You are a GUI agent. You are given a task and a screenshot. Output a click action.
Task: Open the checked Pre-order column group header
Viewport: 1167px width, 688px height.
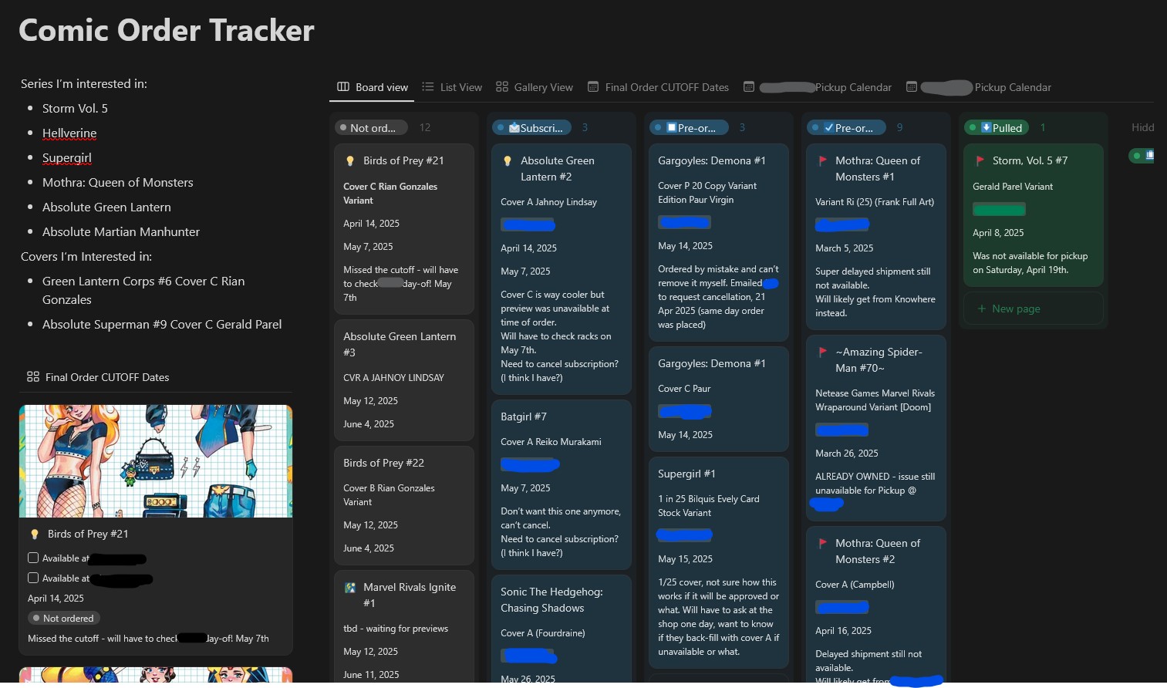[846, 127]
